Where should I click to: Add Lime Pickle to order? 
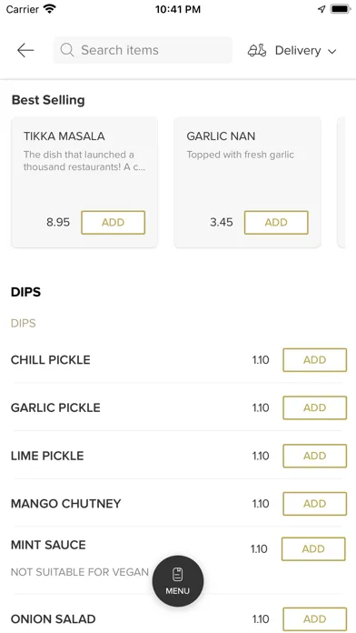pos(315,456)
